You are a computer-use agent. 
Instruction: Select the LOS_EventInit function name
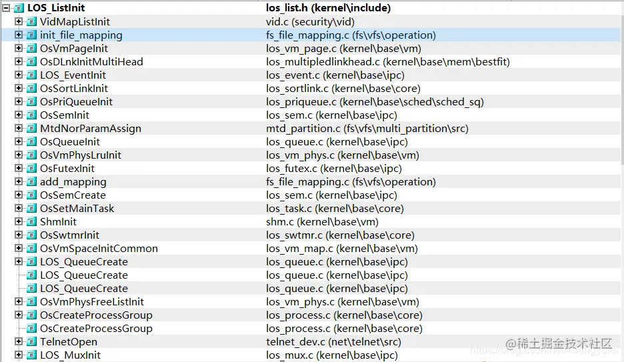tap(73, 75)
